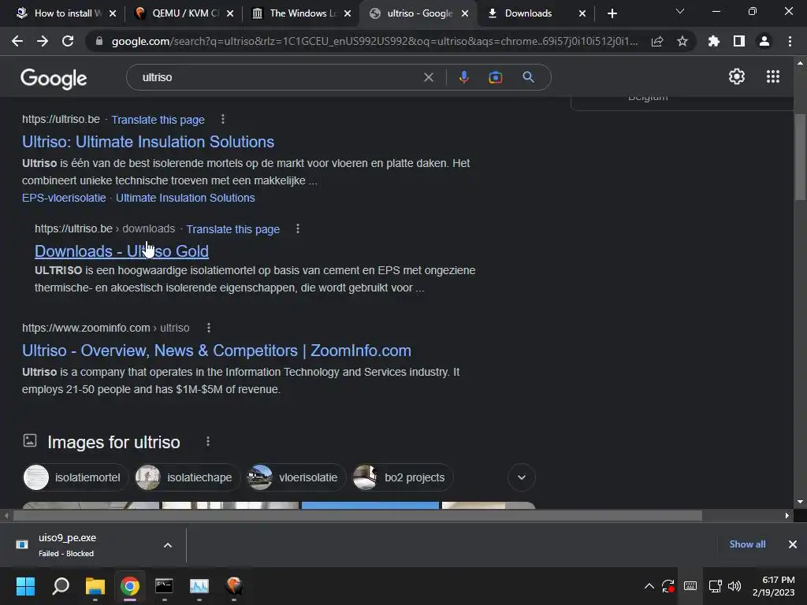Open Ultimate Insulation Solutions sitelink

(x=185, y=198)
